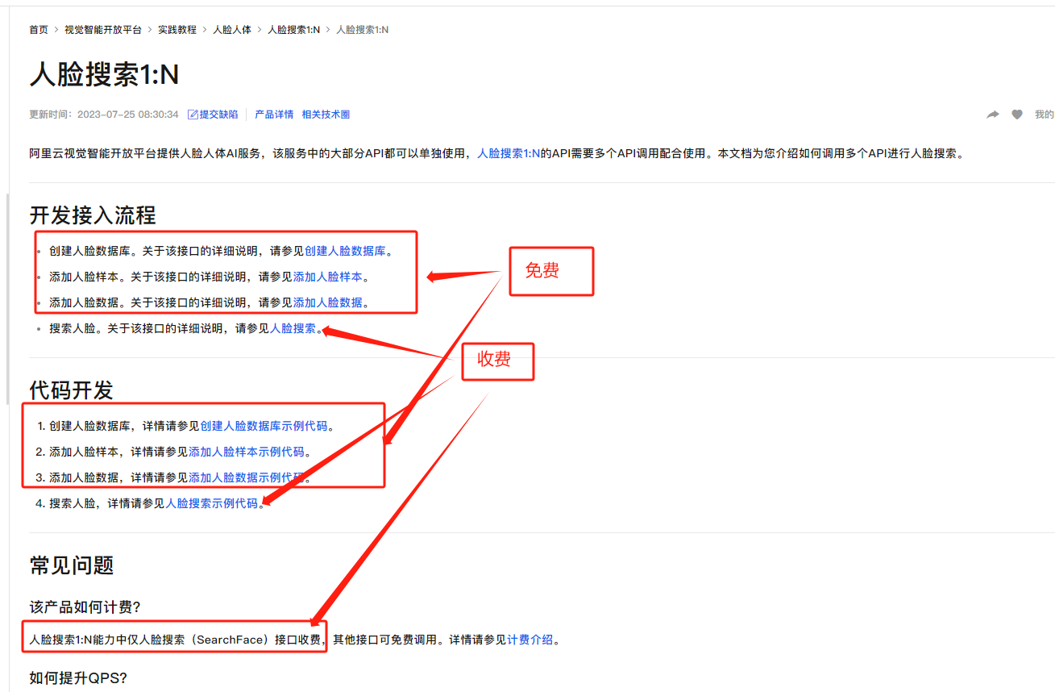
Task: Click the heart favorite icon
Action: 1017,115
